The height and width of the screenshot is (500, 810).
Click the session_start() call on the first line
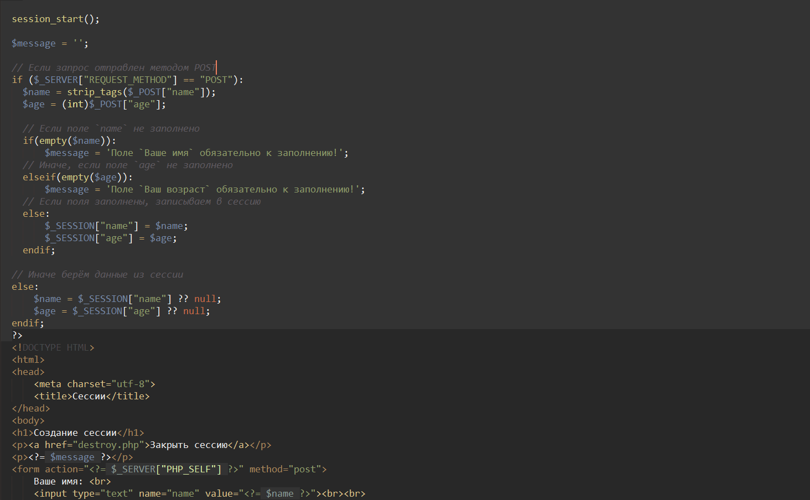click(x=55, y=19)
